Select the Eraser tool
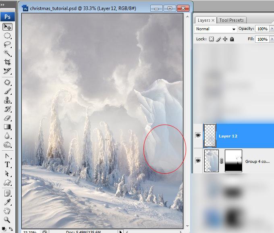The image size is (274, 233). tap(7, 118)
